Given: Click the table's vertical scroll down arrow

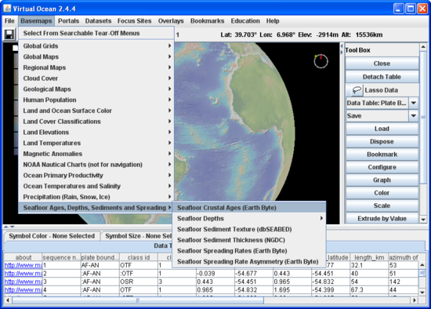Looking at the screenshot, I should (x=422, y=292).
